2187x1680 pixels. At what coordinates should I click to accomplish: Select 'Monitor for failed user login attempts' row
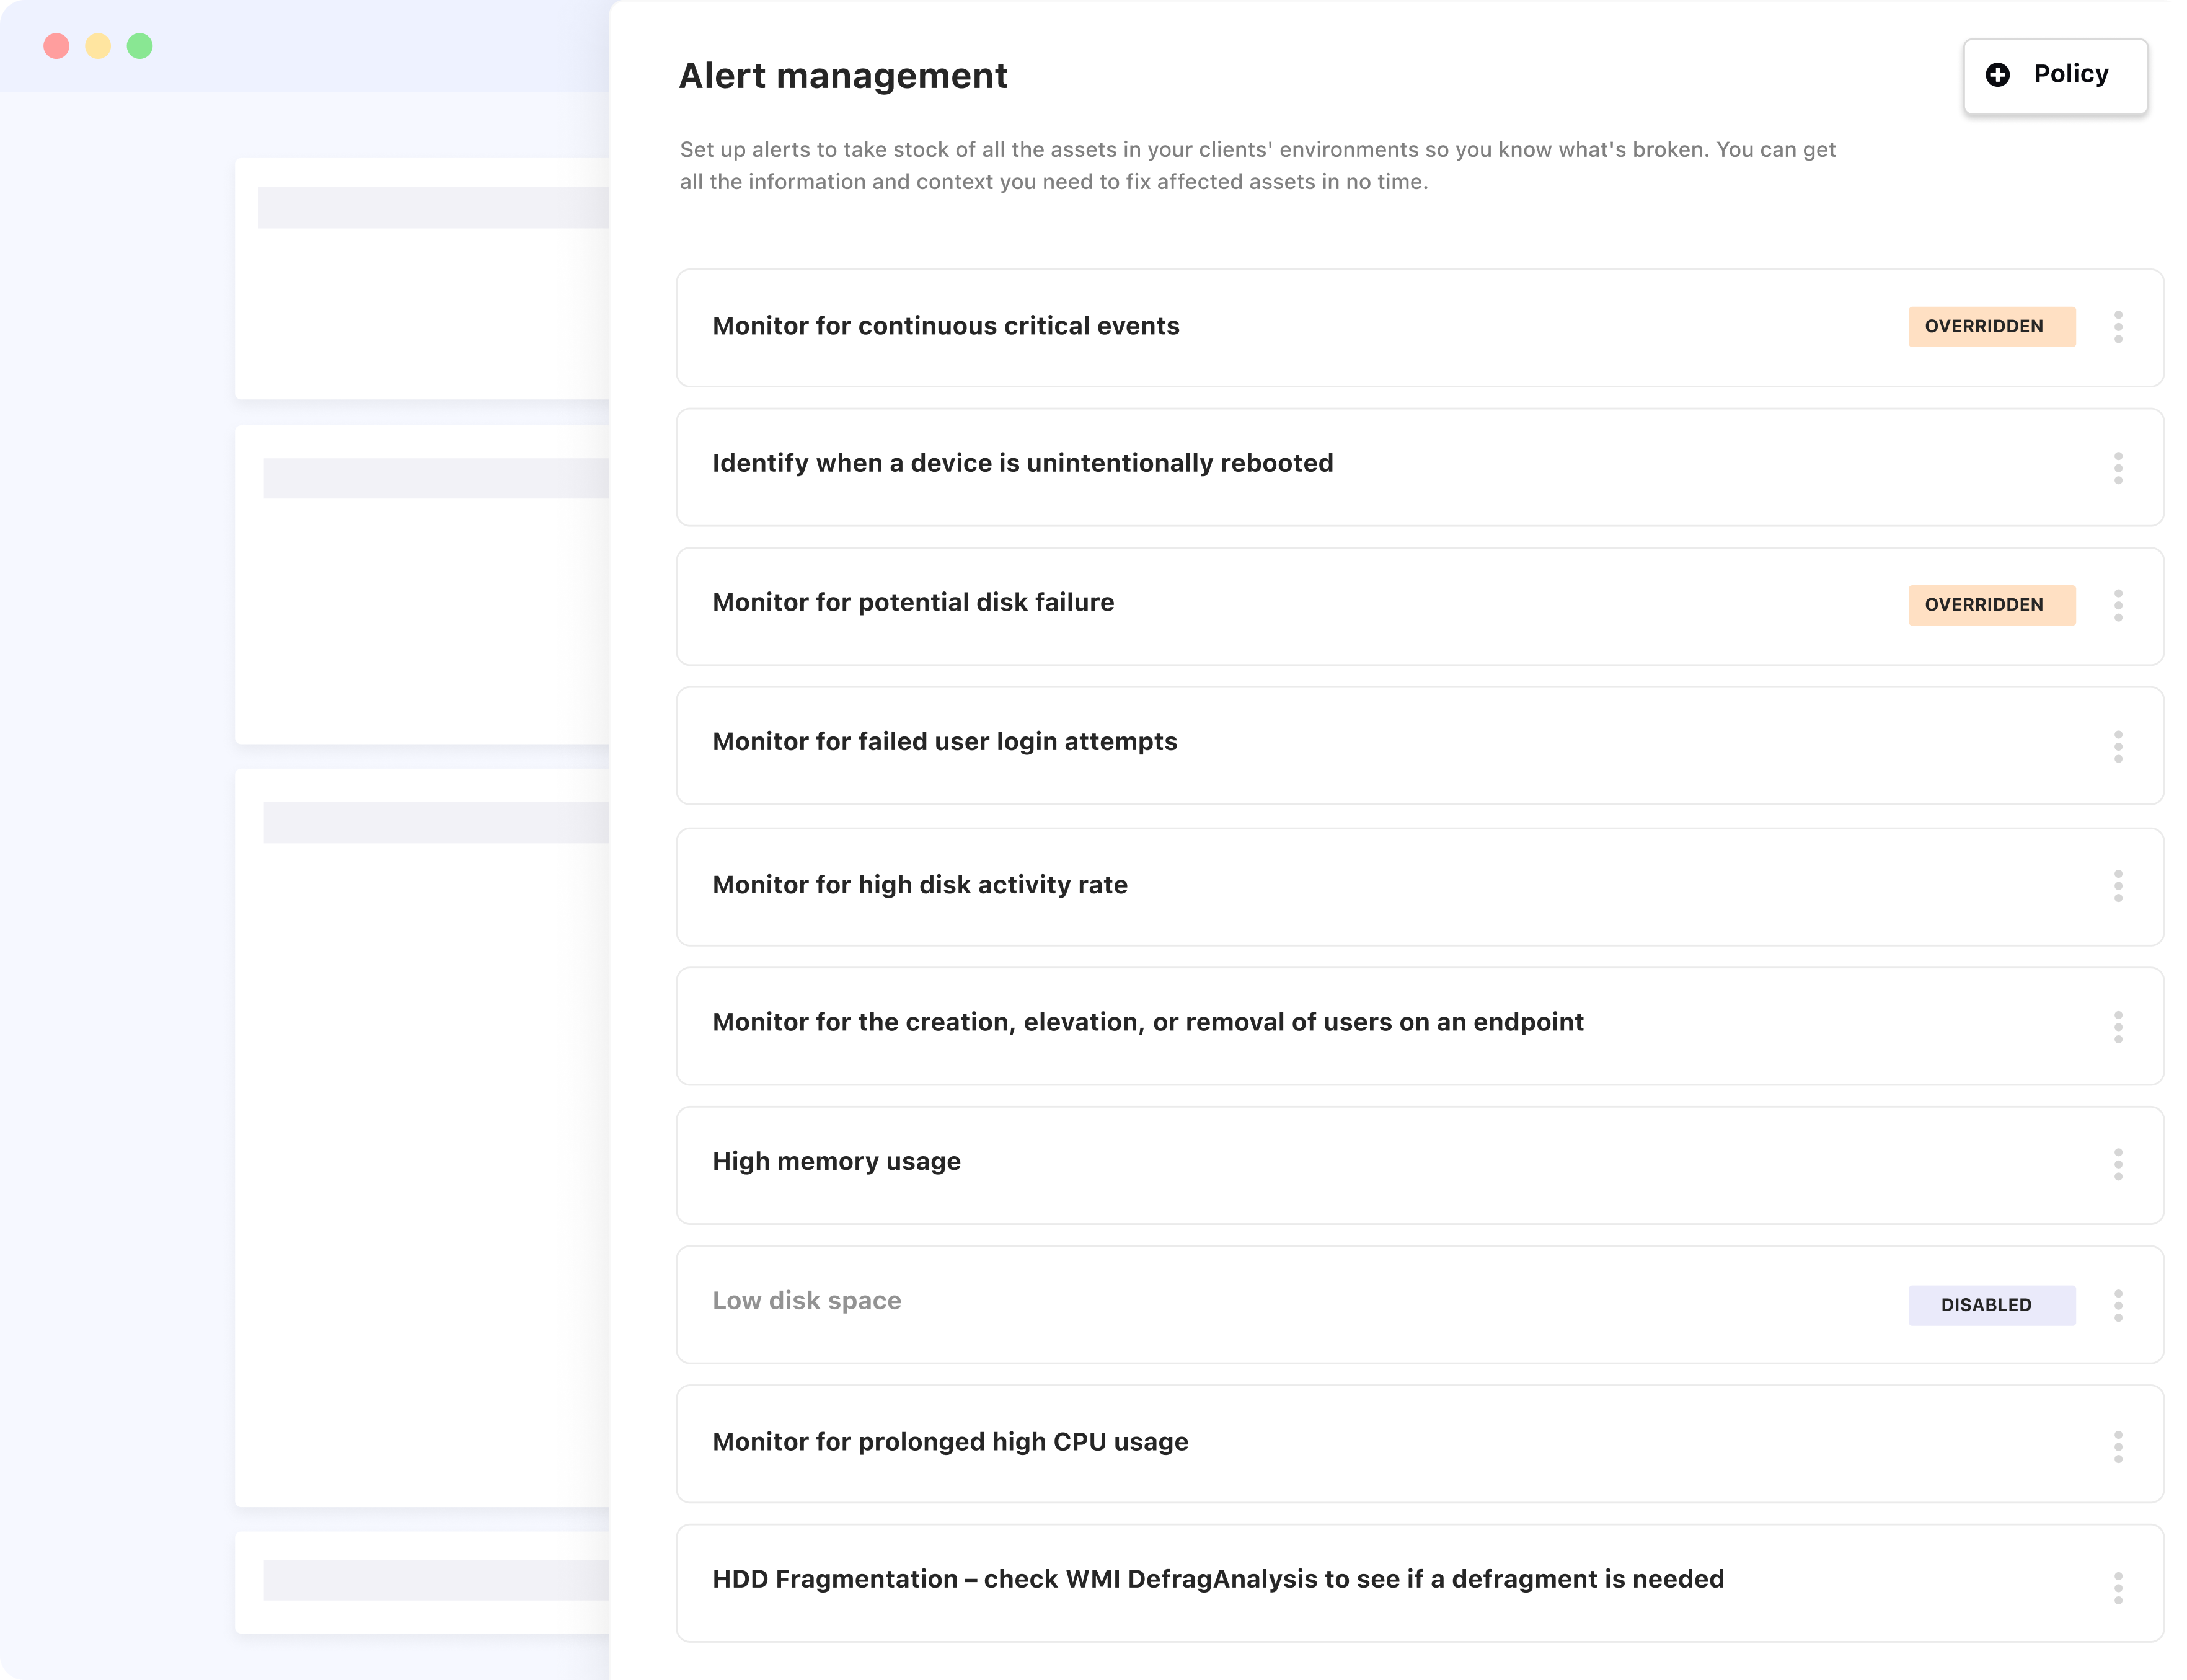coord(944,742)
